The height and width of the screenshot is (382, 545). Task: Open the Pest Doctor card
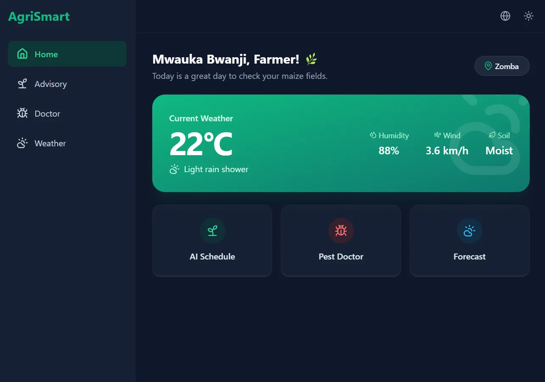[x=341, y=240]
